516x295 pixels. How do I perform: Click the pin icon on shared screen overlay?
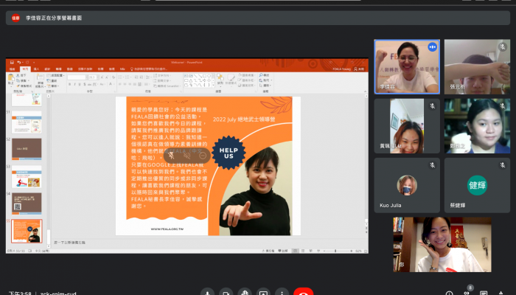(172, 155)
